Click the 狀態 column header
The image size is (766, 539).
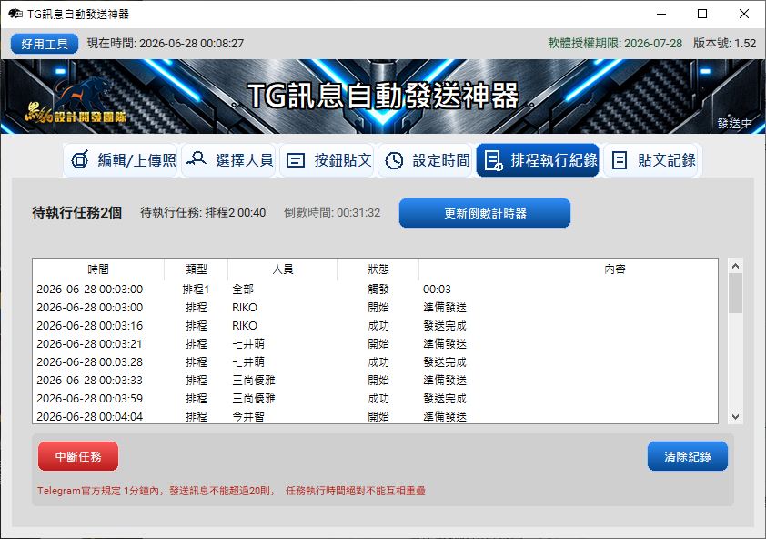tap(378, 269)
